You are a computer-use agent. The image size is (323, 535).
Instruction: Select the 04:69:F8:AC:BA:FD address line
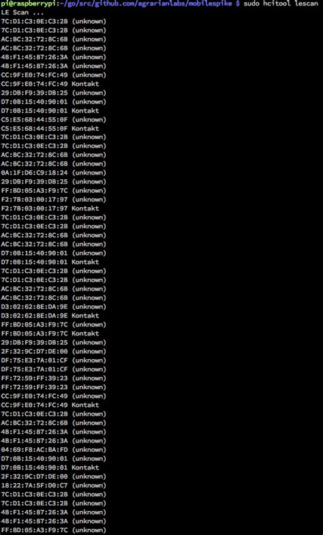click(x=54, y=449)
